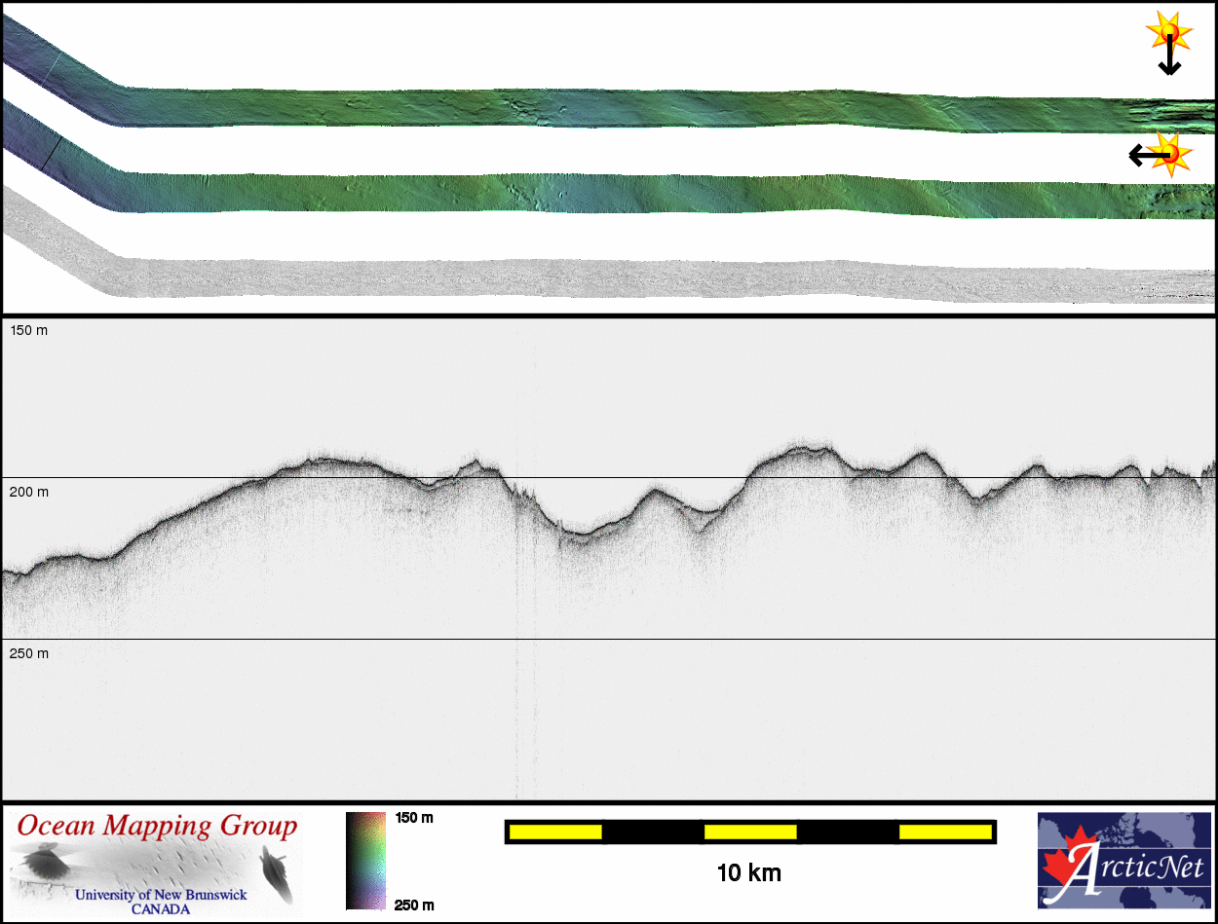Click the leftmost yellow segment of the scale bar

555,832
